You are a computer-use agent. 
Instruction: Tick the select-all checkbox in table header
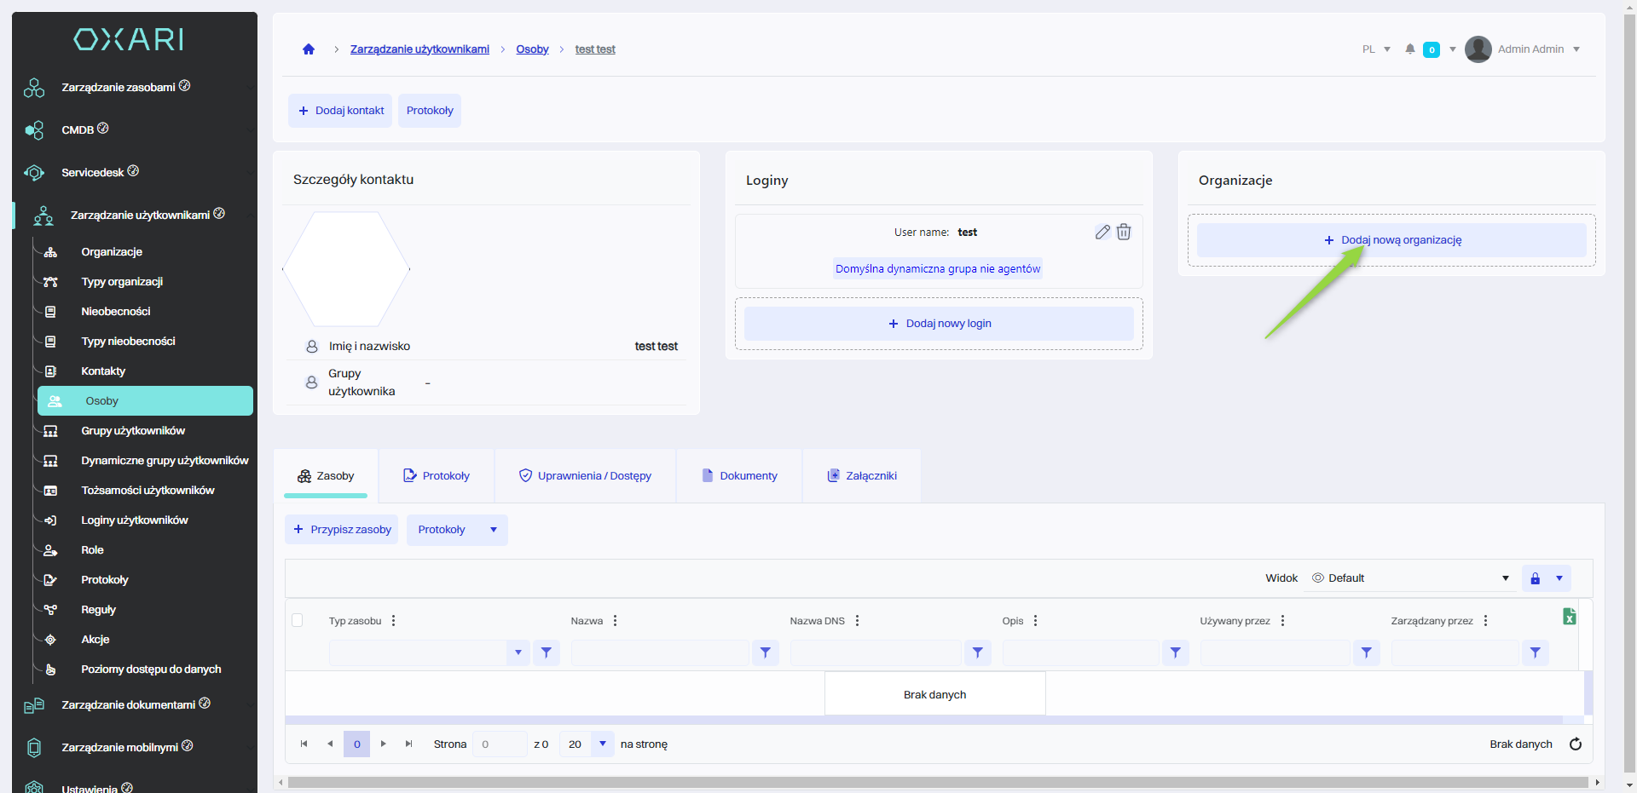(298, 620)
